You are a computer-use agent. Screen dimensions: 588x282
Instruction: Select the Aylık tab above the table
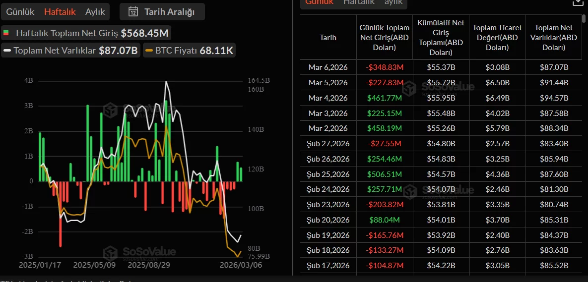393,2
